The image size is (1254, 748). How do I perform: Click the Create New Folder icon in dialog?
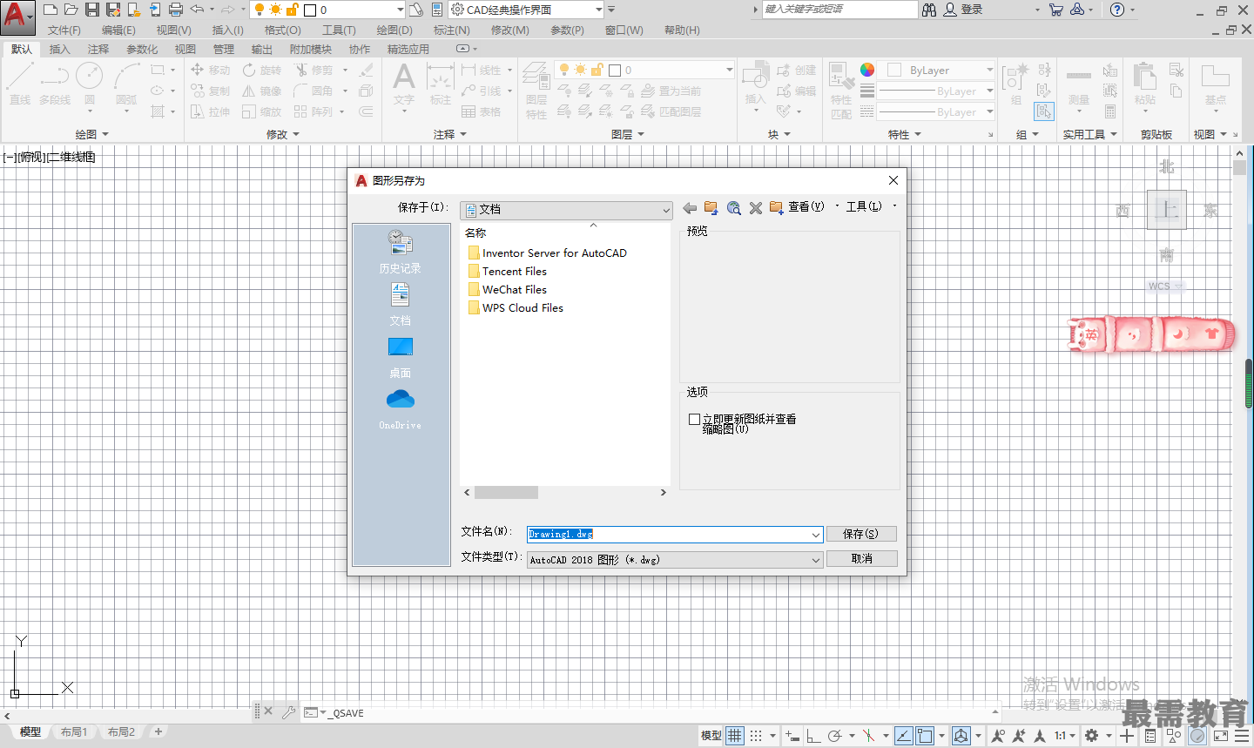(776, 208)
